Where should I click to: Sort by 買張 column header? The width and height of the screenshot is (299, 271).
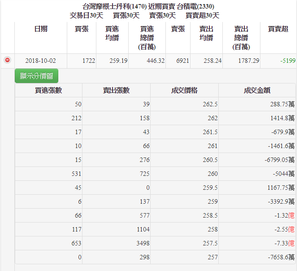coord(82,29)
